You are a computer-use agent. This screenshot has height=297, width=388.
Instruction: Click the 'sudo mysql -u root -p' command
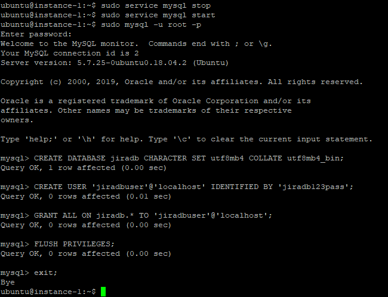point(151,25)
